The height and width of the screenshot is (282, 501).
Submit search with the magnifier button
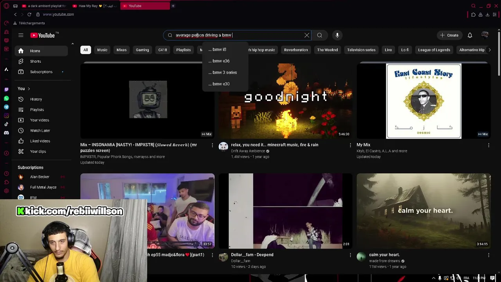click(x=319, y=35)
